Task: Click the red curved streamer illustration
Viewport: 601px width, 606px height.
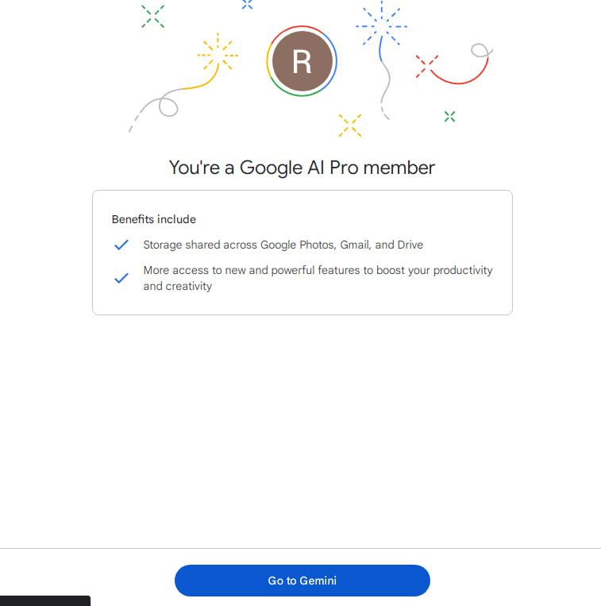Action: tap(460, 66)
